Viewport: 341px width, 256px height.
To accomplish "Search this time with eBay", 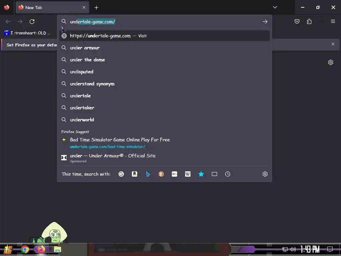I will click(174, 174).
